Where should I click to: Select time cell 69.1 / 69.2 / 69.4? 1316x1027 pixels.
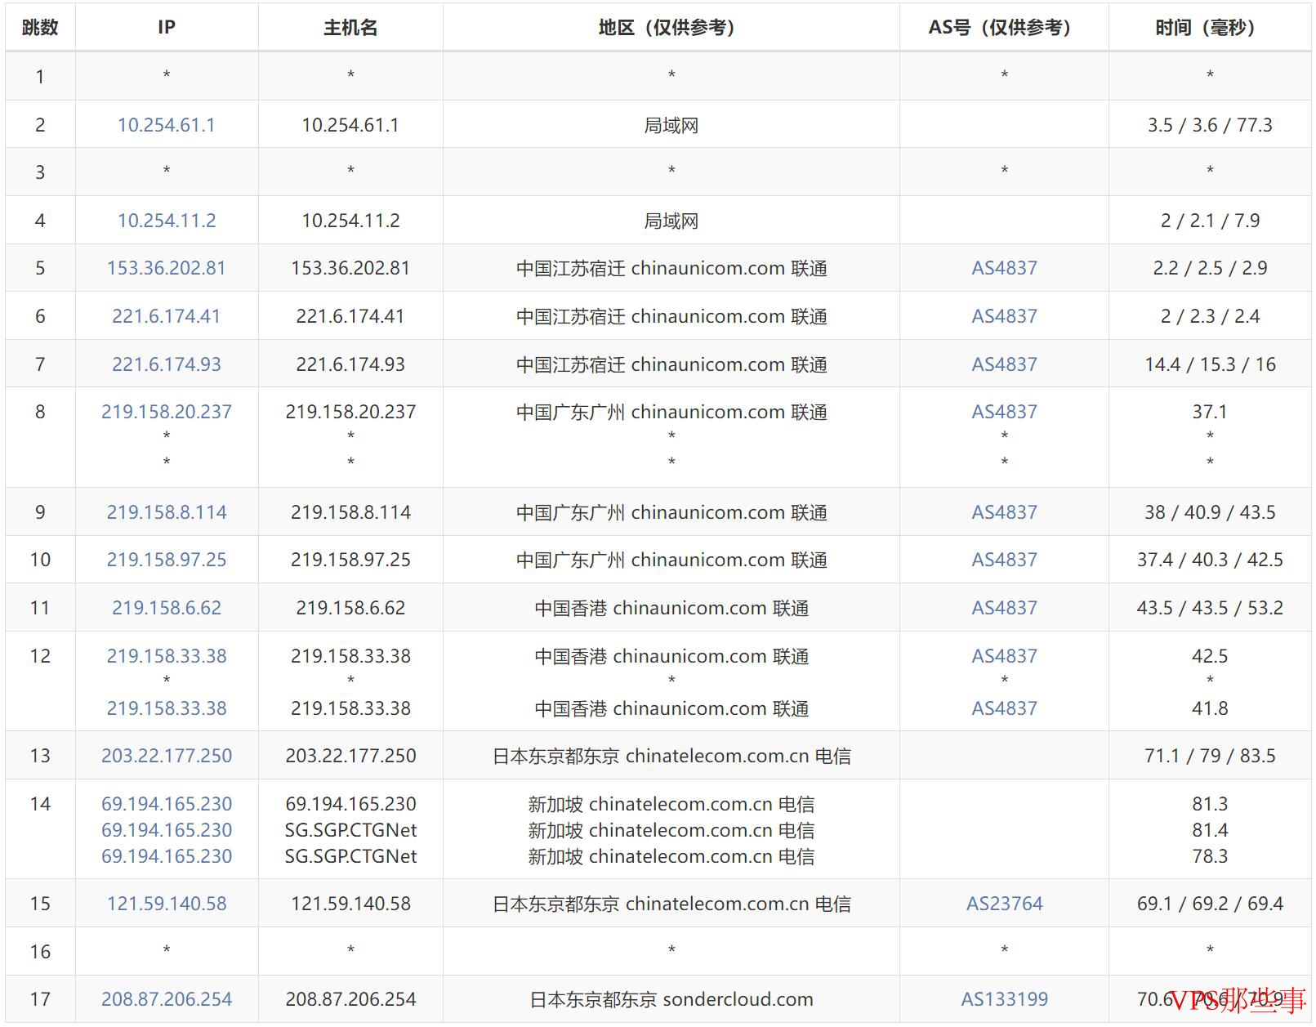(1210, 904)
